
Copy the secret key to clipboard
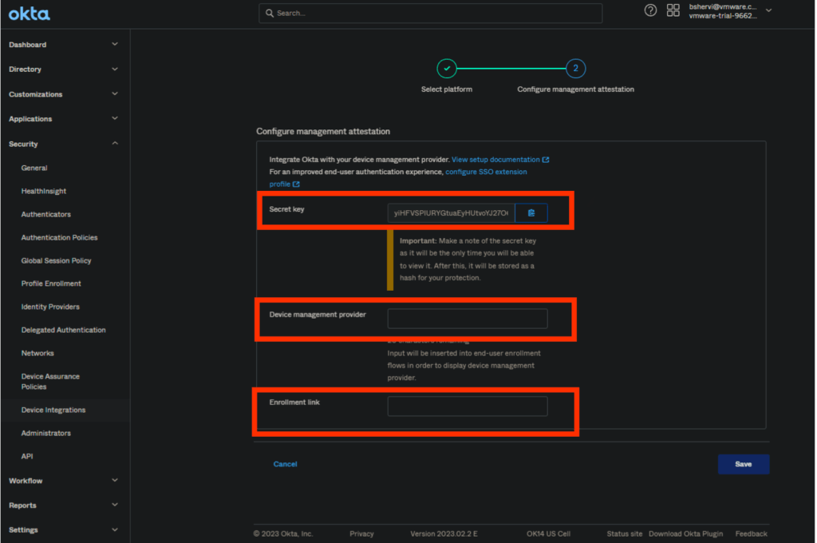click(531, 212)
